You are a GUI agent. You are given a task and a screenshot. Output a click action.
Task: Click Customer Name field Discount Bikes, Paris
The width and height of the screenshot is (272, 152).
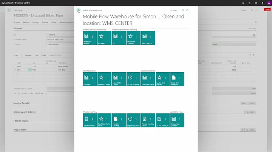tap(60, 40)
